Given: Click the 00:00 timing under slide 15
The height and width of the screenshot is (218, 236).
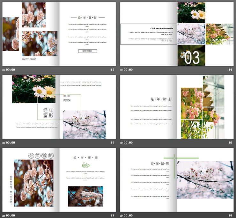Looking at the screenshot, I should 11,142.
